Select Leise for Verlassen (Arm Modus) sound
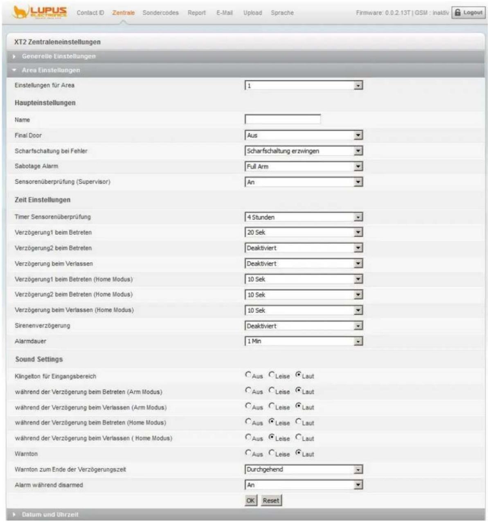488x522 pixels. coord(272,405)
